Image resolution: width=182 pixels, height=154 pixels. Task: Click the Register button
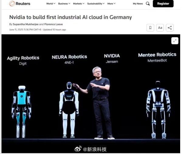(x=163, y=4)
